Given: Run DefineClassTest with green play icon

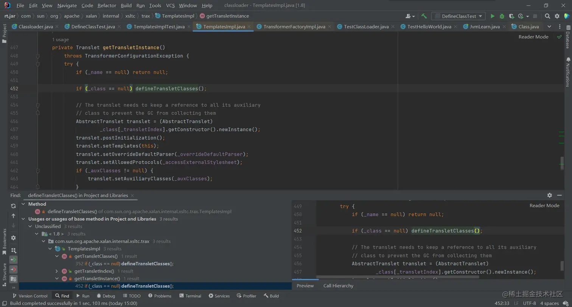Looking at the screenshot, I should (493, 16).
